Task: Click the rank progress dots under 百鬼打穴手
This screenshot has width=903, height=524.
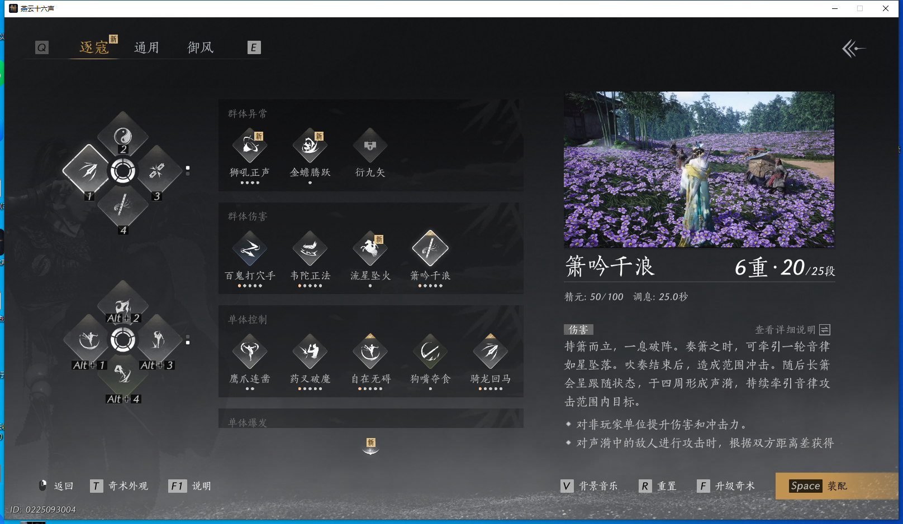Action: point(250,285)
